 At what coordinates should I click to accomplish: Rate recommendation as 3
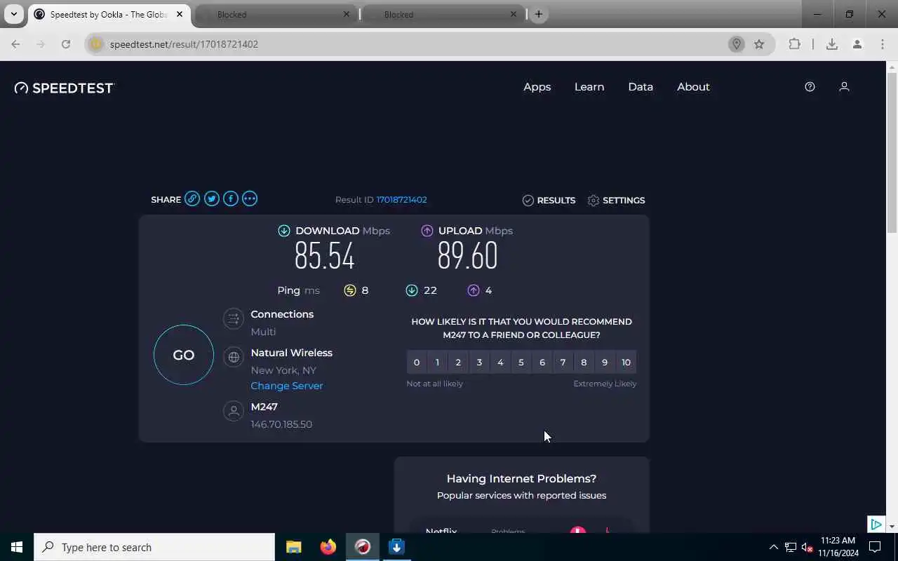click(x=479, y=363)
